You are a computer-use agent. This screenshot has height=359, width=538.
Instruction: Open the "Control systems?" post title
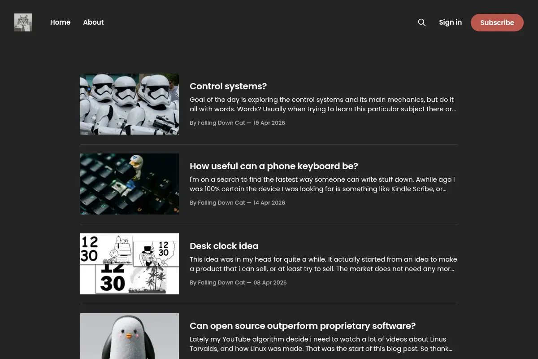pos(228,86)
